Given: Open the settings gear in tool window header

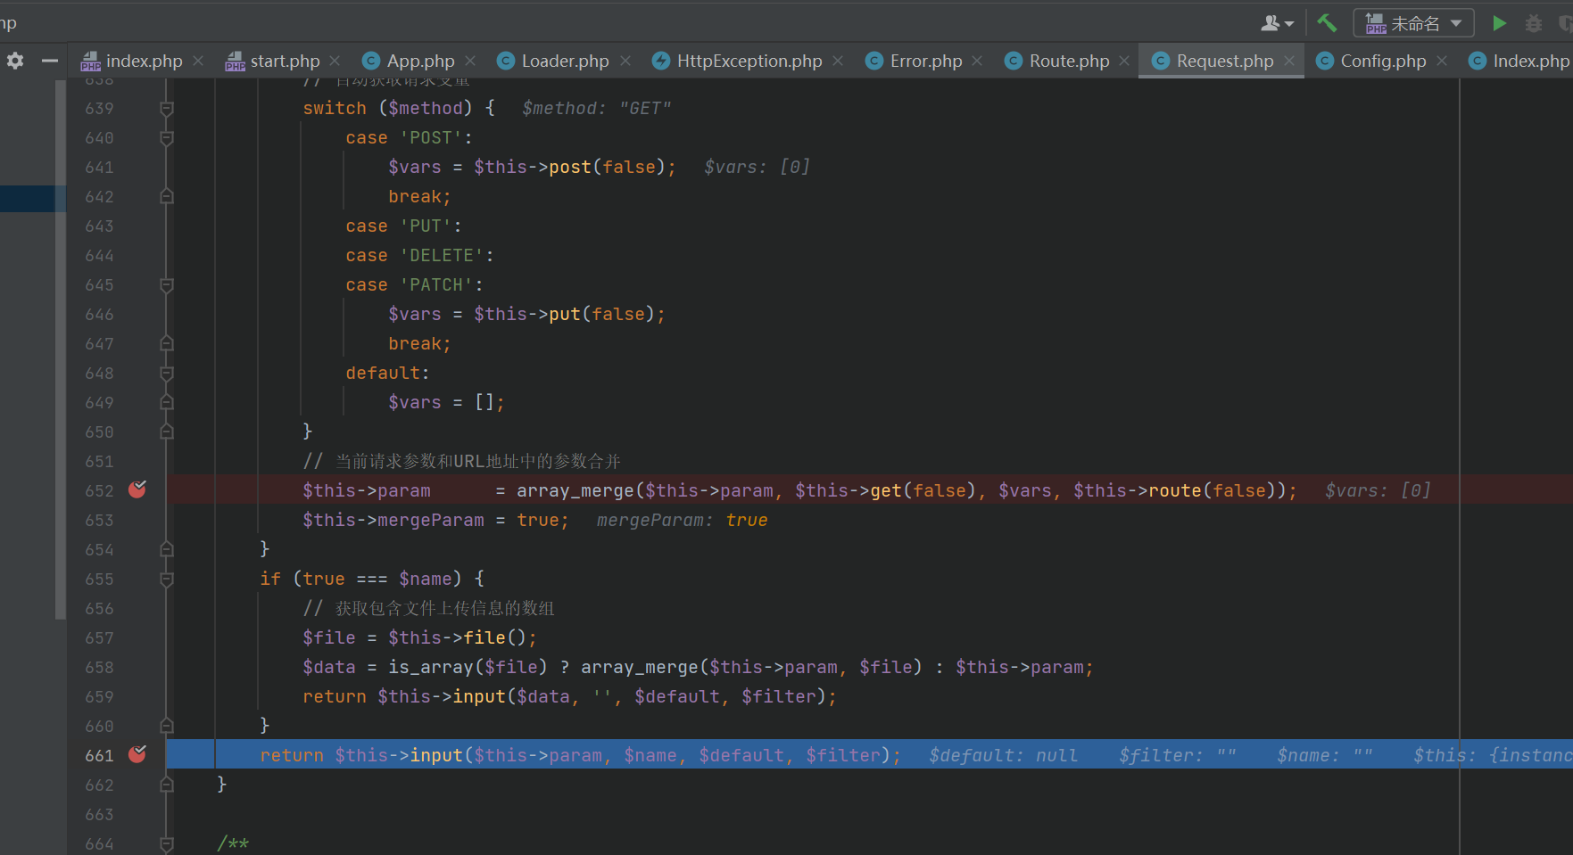Looking at the screenshot, I should tap(15, 61).
